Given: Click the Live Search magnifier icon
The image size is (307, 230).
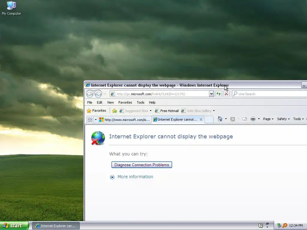Looking at the screenshot, I should 235,94.
